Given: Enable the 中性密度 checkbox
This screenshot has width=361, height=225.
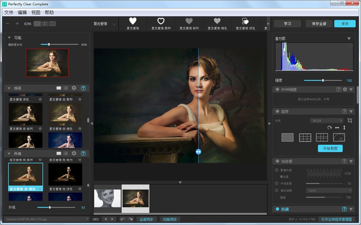Looking at the screenshot, I should click(x=277, y=183).
